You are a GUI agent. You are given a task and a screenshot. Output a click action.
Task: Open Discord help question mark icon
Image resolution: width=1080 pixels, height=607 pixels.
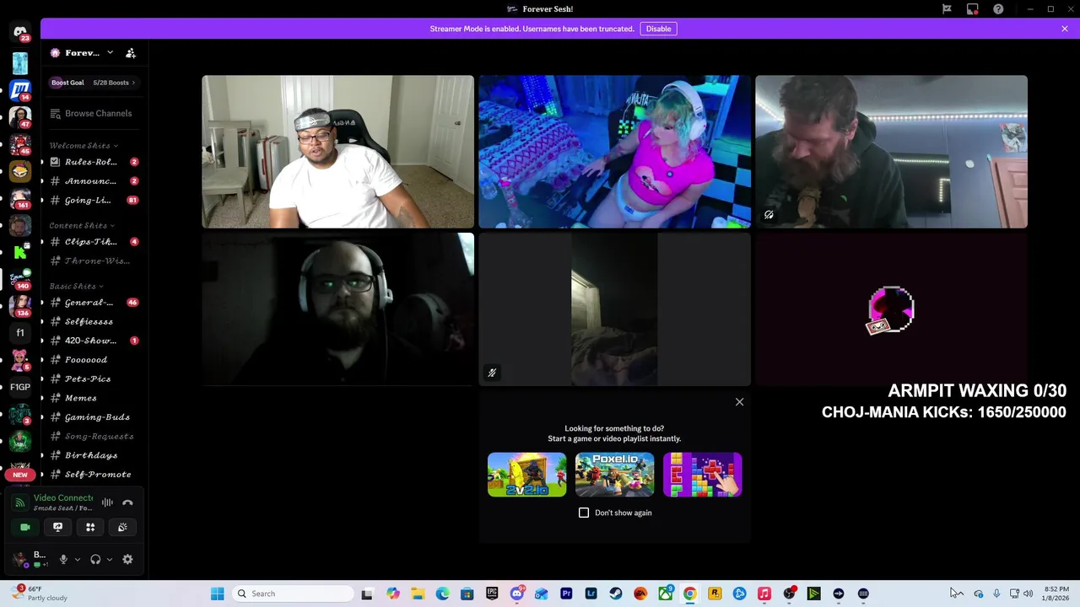tap(998, 9)
